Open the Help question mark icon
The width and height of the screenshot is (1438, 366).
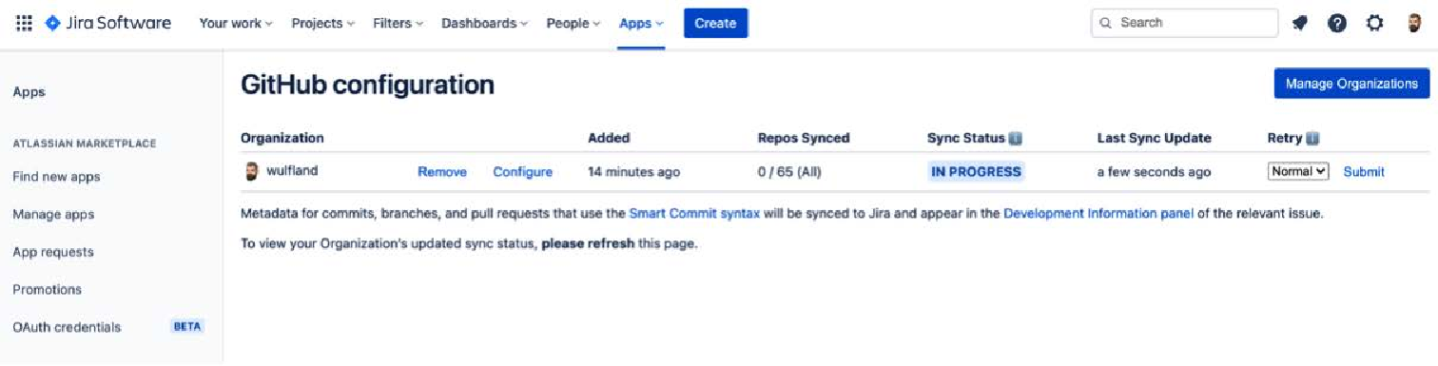coord(1337,23)
